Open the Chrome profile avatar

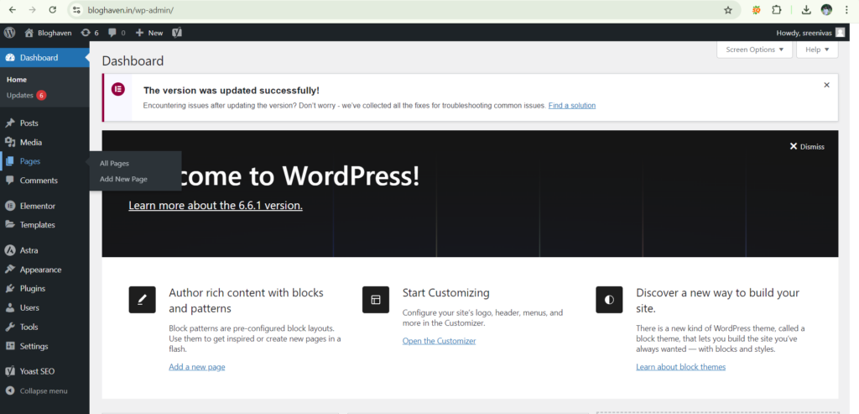pos(826,10)
